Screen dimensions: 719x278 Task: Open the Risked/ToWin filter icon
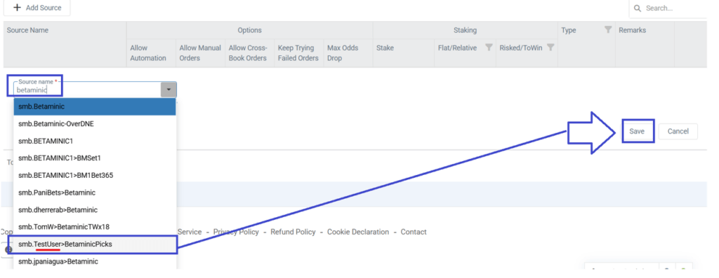click(550, 48)
